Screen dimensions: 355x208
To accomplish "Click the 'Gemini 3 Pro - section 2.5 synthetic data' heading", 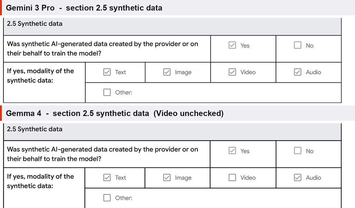I will 84,8.
